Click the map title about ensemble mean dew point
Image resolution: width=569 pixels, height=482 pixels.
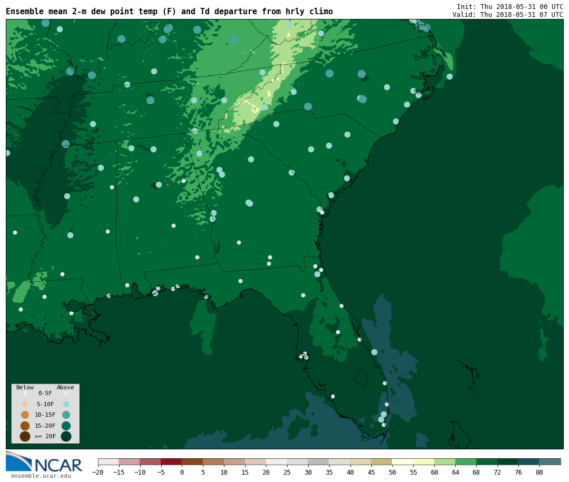click(x=169, y=11)
